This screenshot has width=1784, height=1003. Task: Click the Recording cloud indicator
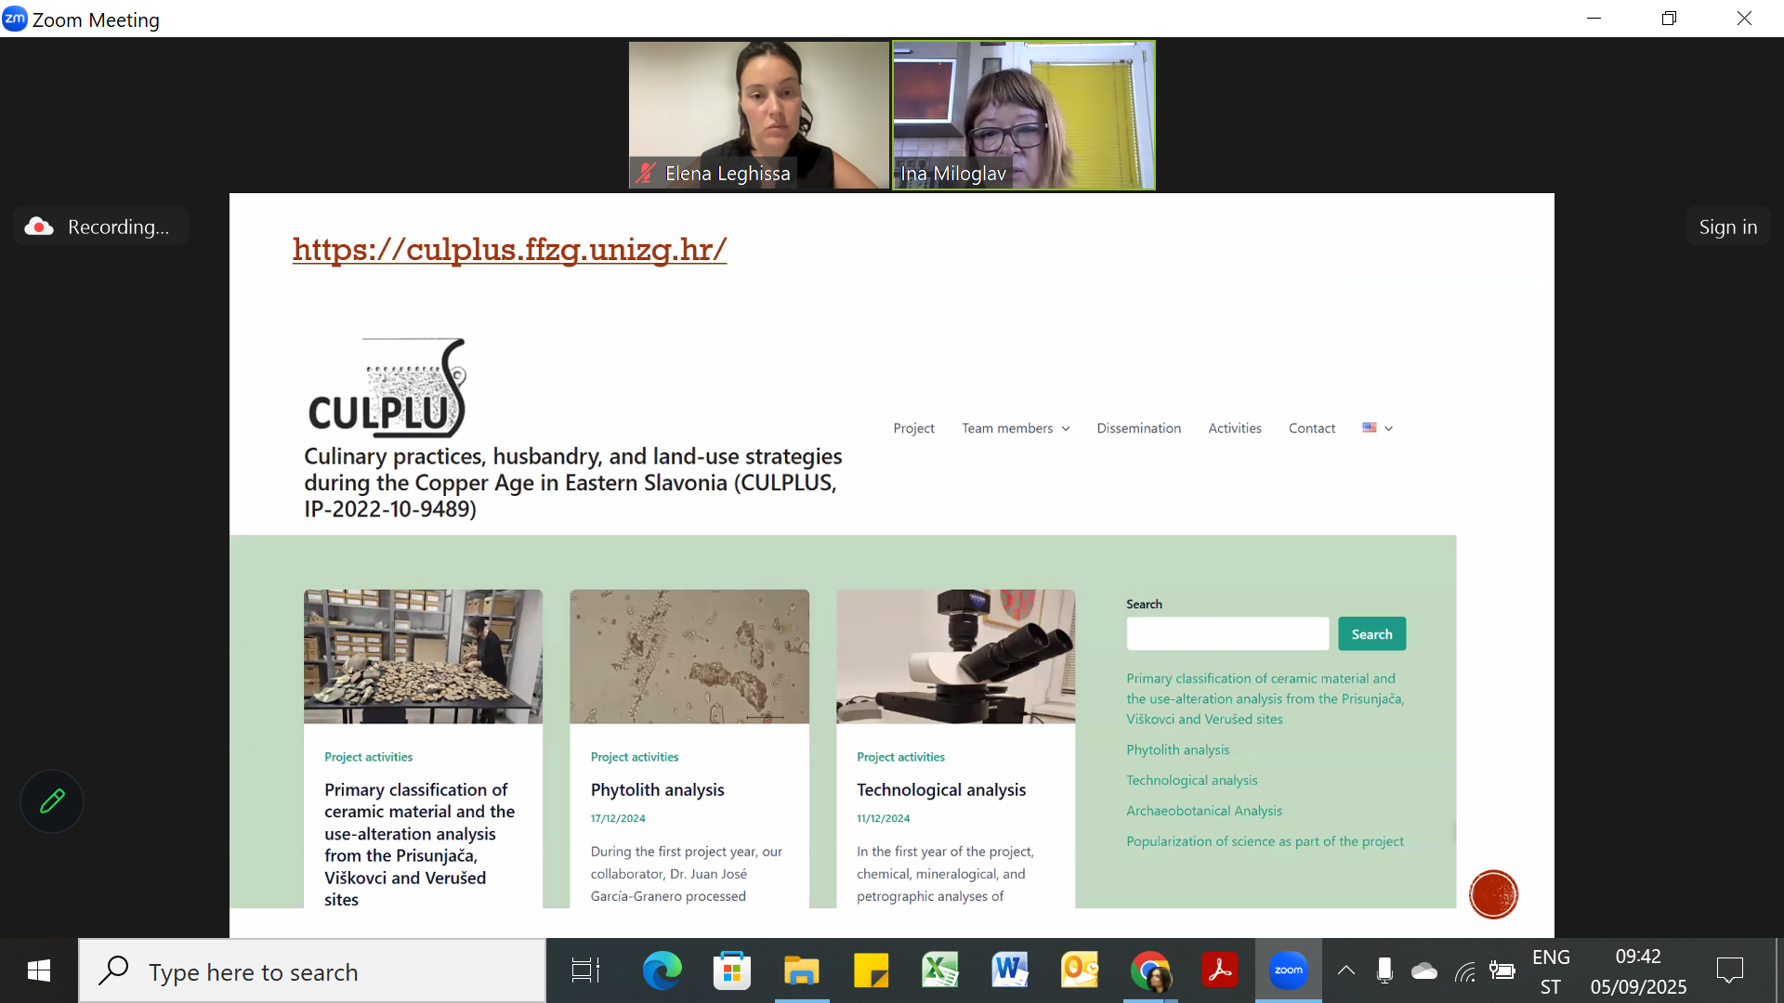100,227
